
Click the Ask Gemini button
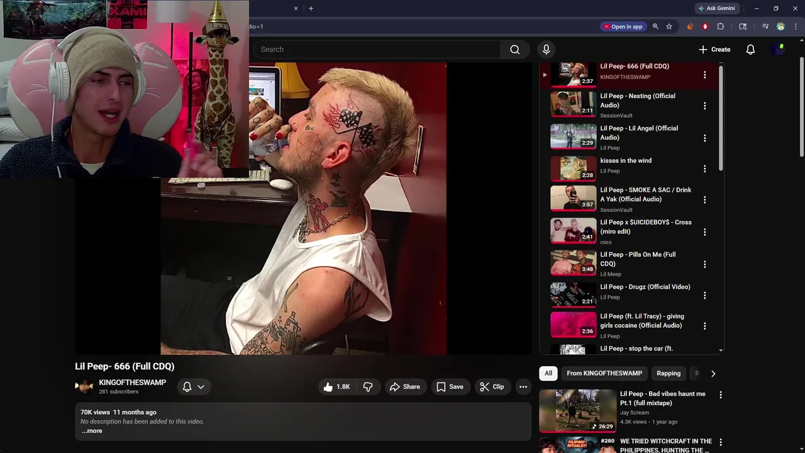(716, 8)
